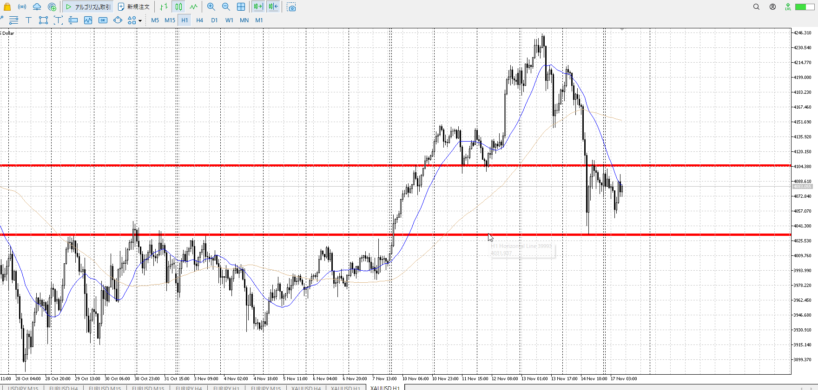Open the search magnifier in top right
This screenshot has height=390, width=818.
pos(756,7)
